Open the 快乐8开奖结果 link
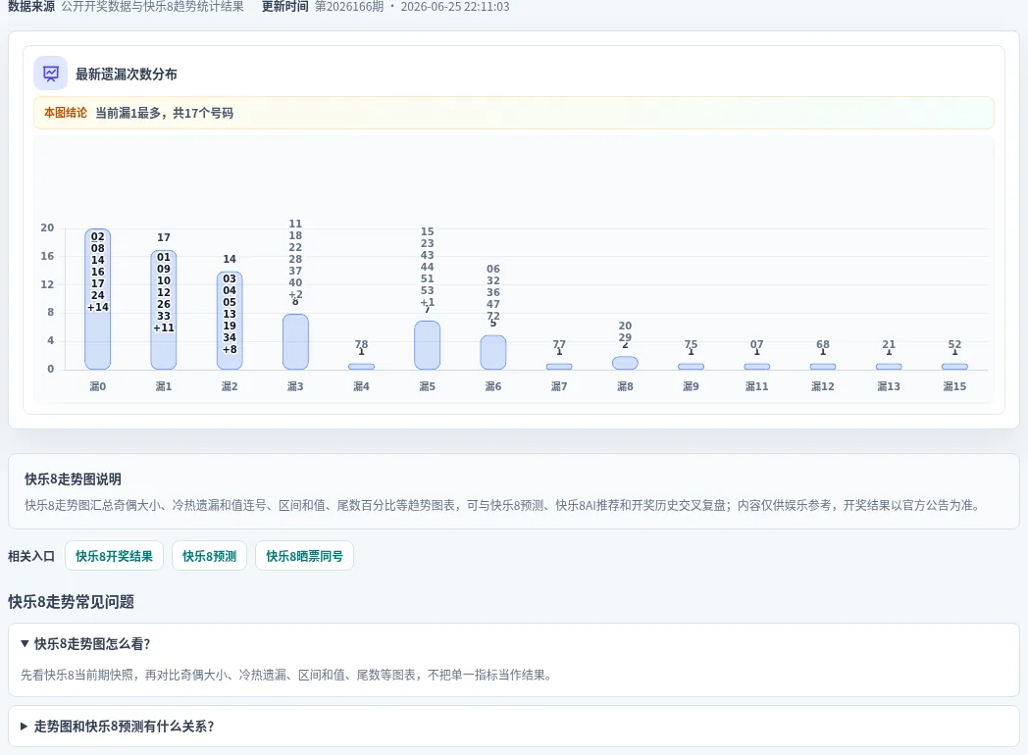1028x755 pixels. pyautogui.click(x=114, y=556)
